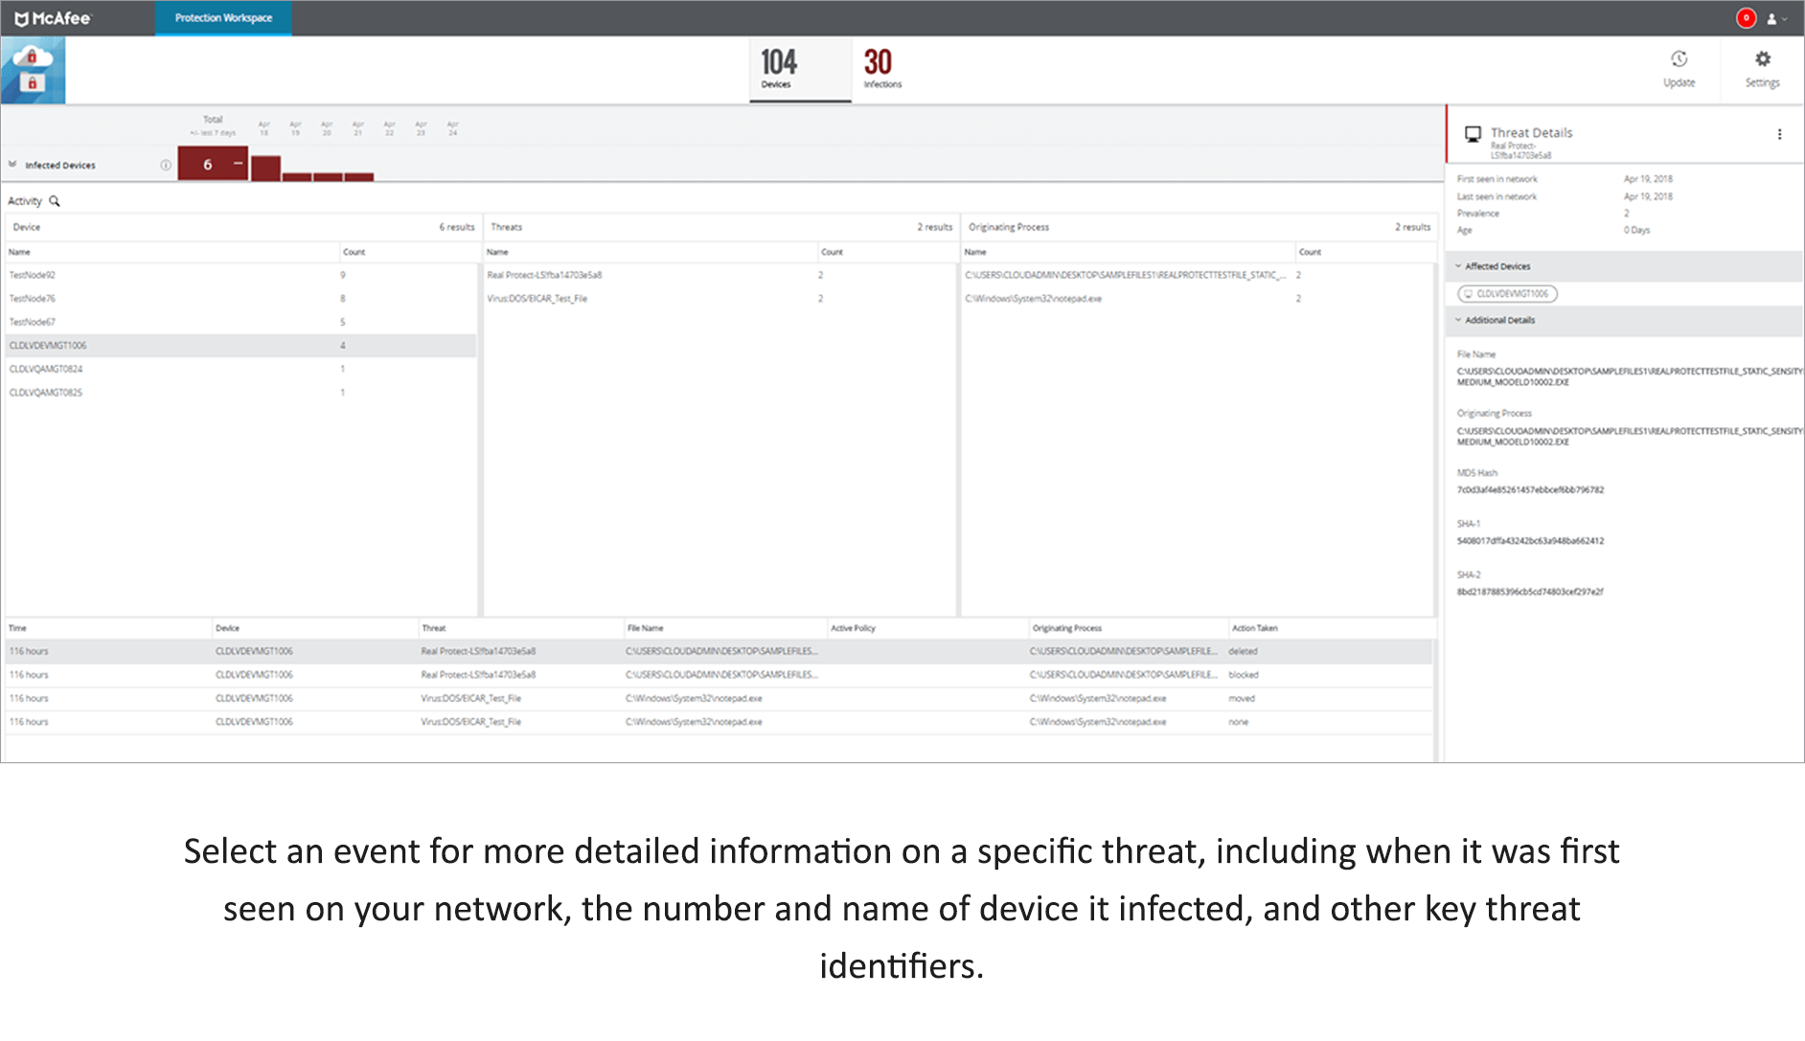Sort Device list by Count column

pyautogui.click(x=354, y=252)
